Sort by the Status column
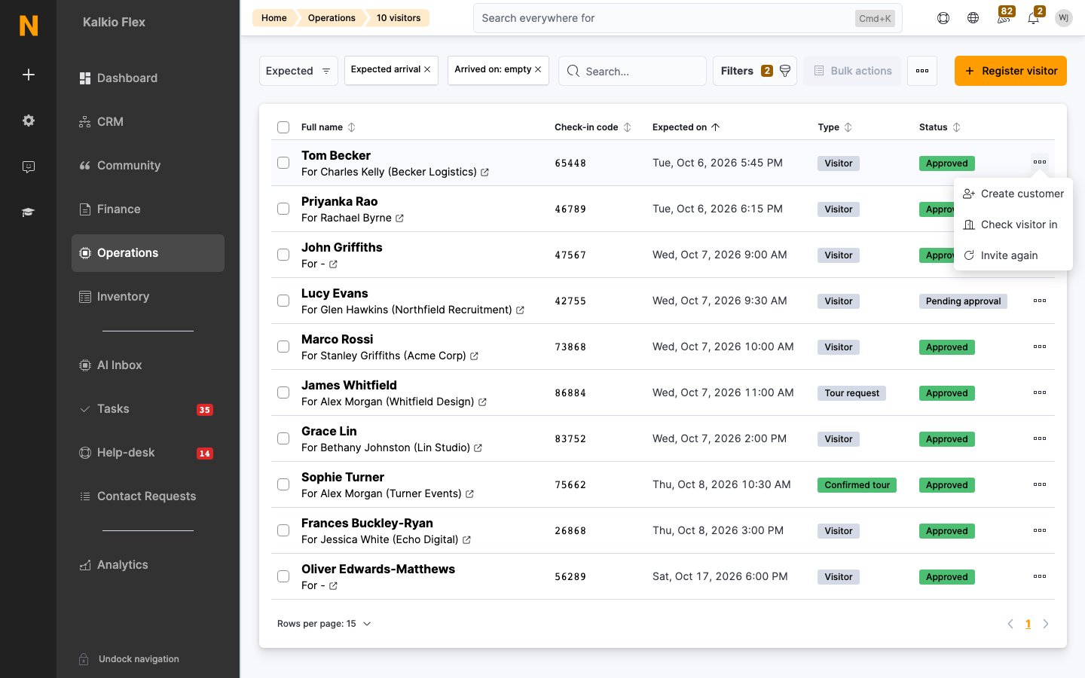Image resolution: width=1085 pixels, height=678 pixels. [940, 127]
